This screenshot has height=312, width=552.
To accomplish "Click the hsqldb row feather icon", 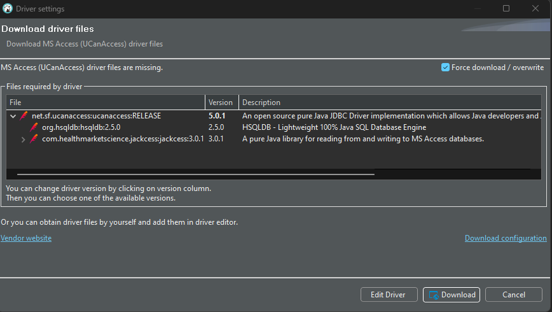I will click(34, 127).
